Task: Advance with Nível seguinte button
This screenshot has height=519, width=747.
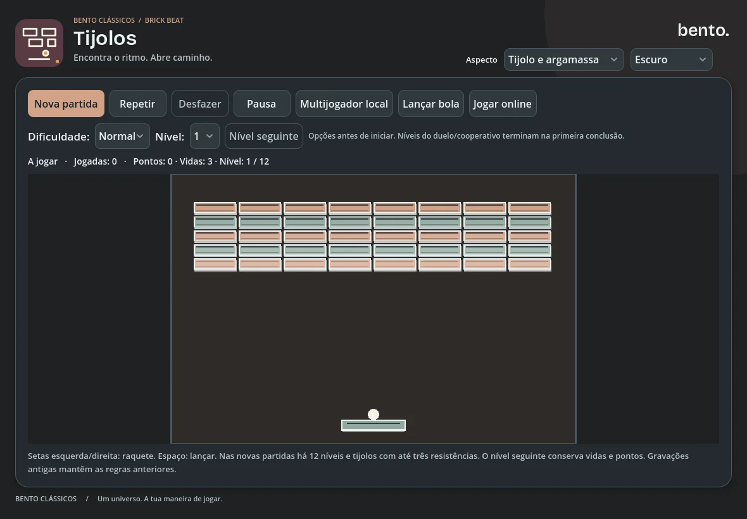Action: (263, 136)
